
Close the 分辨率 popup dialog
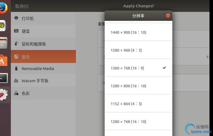coord(168,16)
